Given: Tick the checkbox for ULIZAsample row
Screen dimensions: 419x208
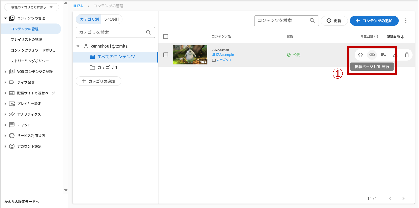Looking at the screenshot, I should (x=166, y=55).
